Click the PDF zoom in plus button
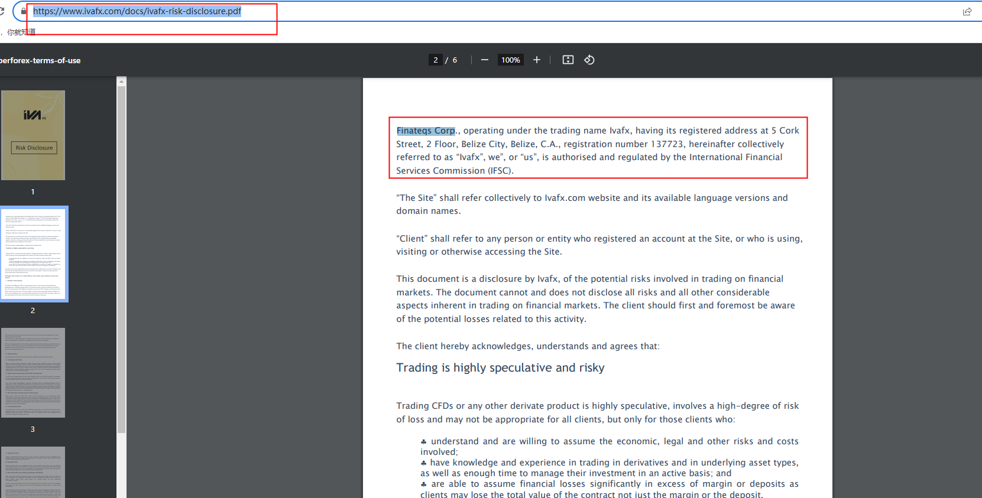Image resolution: width=982 pixels, height=498 pixels. (537, 60)
